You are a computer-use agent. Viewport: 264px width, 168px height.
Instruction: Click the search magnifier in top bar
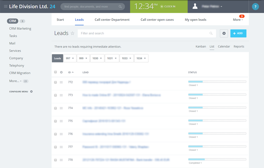coord(120,7)
